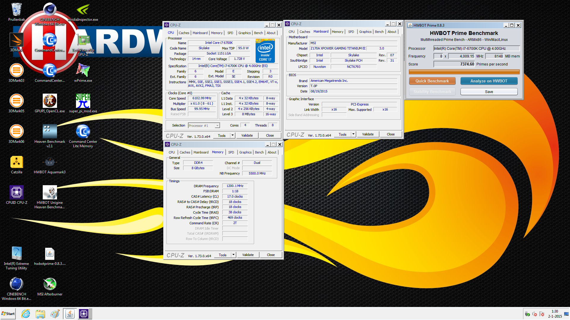The height and width of the screenshot is (320, 570).
Task: Switch to Memory tab in Mainboard window
Action: pyautogui.click(x=338, y=32)
